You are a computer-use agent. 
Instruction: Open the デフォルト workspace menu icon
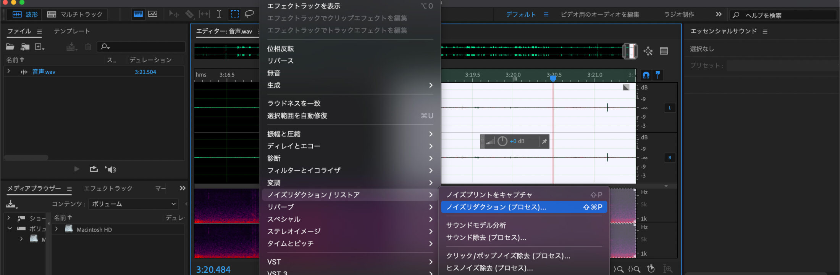[x=546, y=14]
